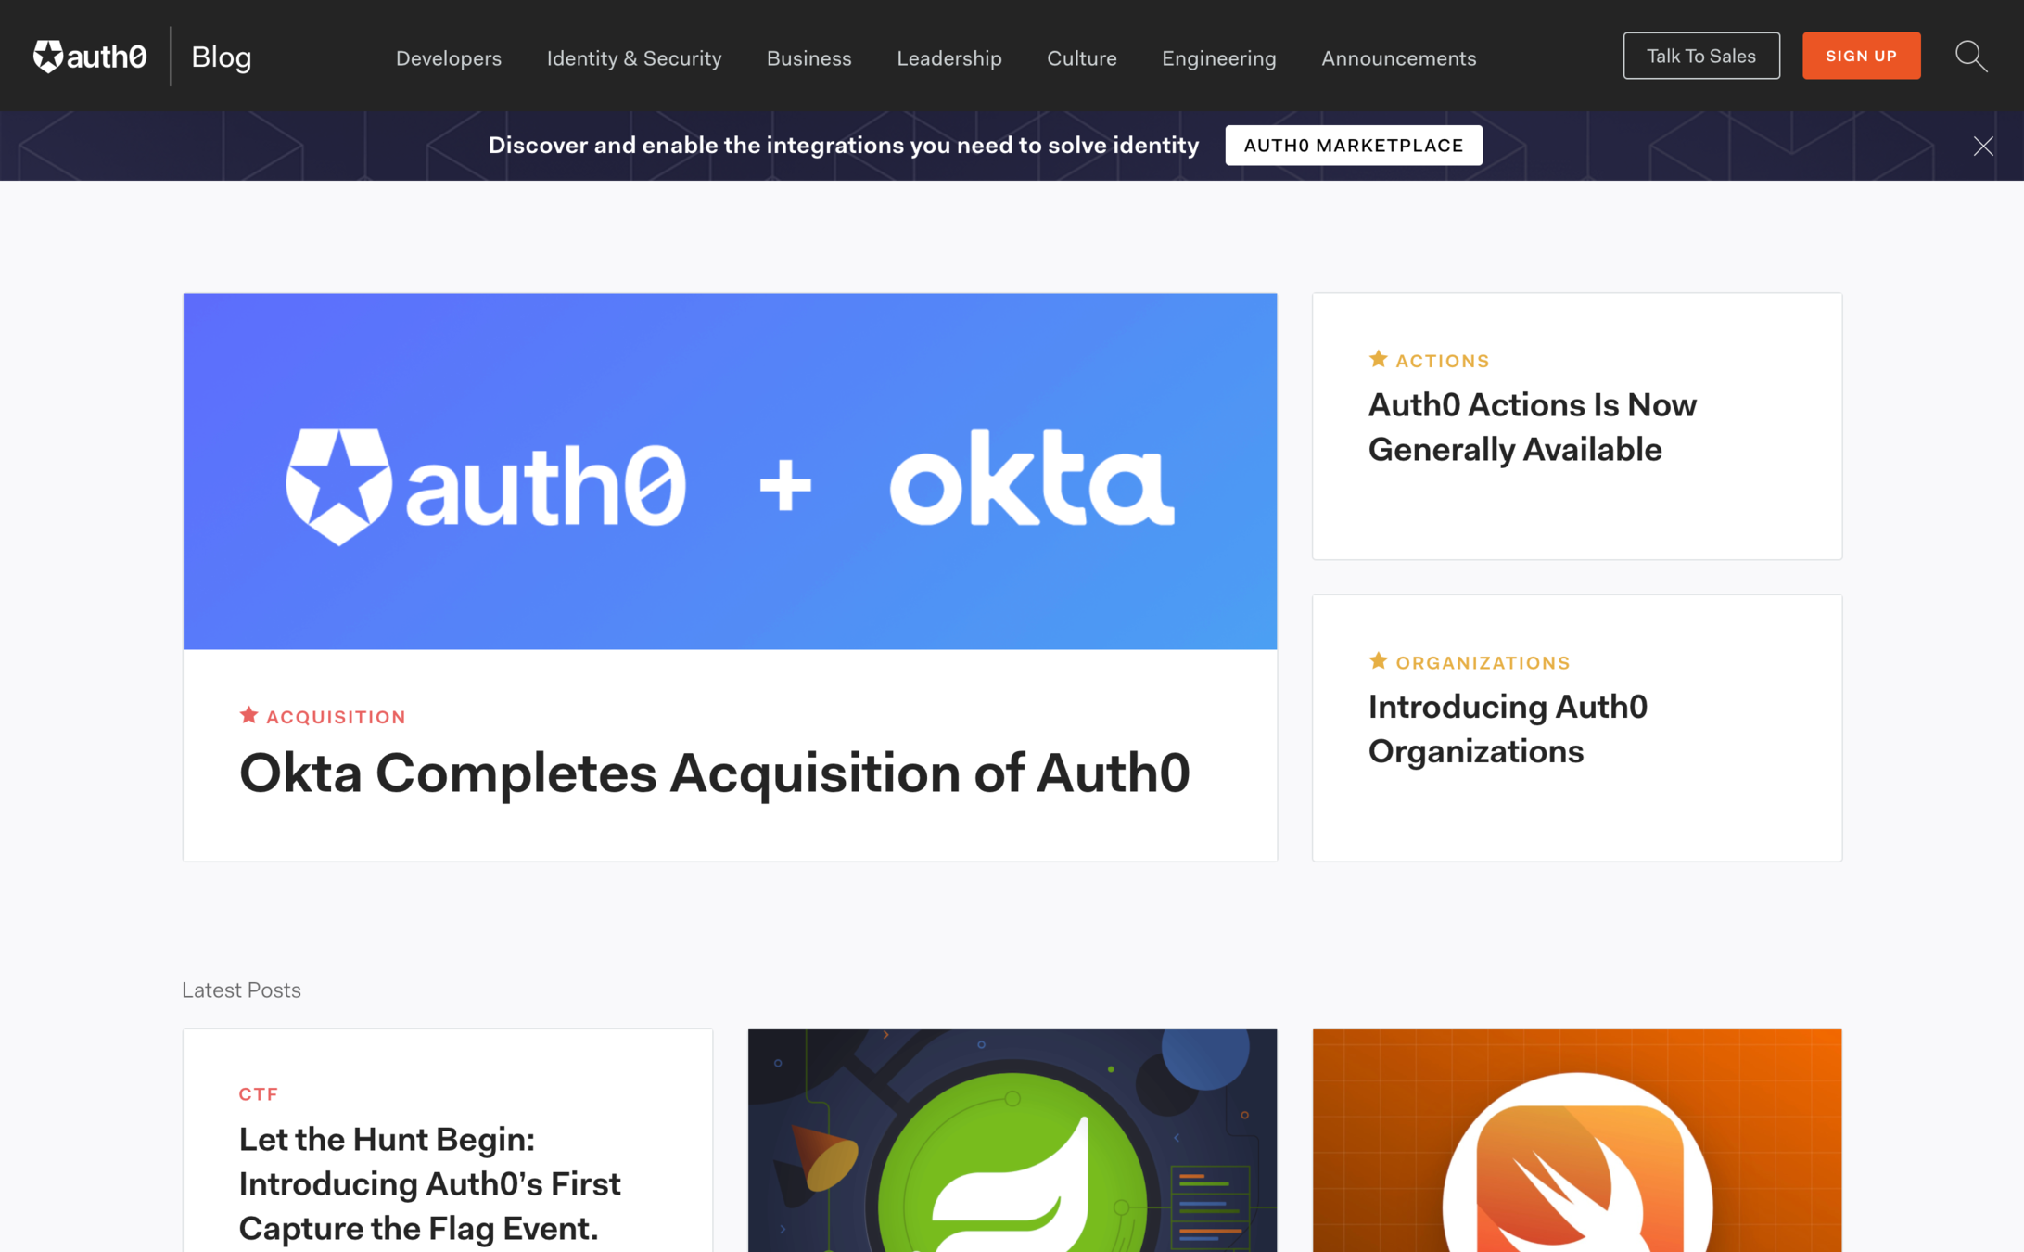Open the search magnifier icon
2024x1252 pixels.
click(1970, 57)
